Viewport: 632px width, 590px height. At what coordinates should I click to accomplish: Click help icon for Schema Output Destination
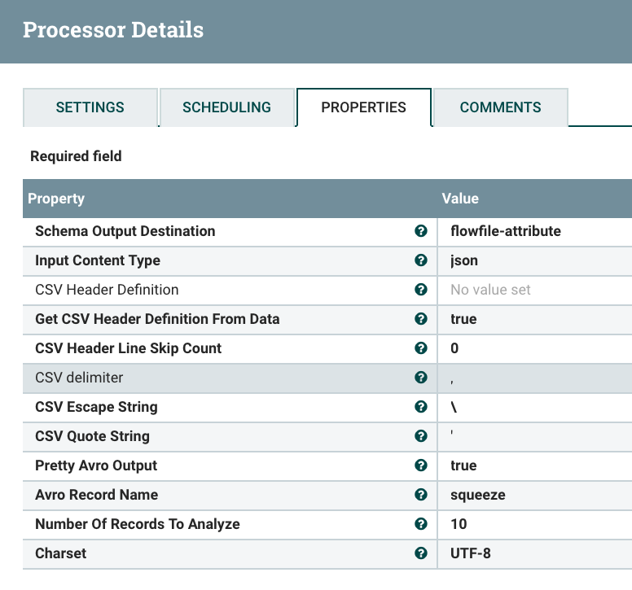tap(421, 231)
